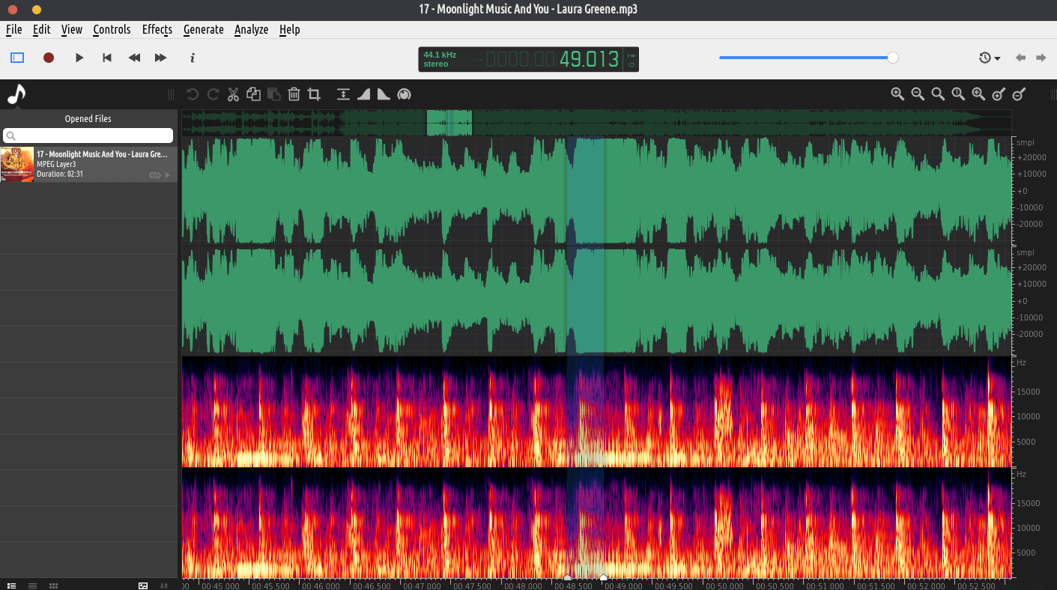Click the Opened Files search field
Screen dimensions: 1057x590
click(x=88, y=136)
